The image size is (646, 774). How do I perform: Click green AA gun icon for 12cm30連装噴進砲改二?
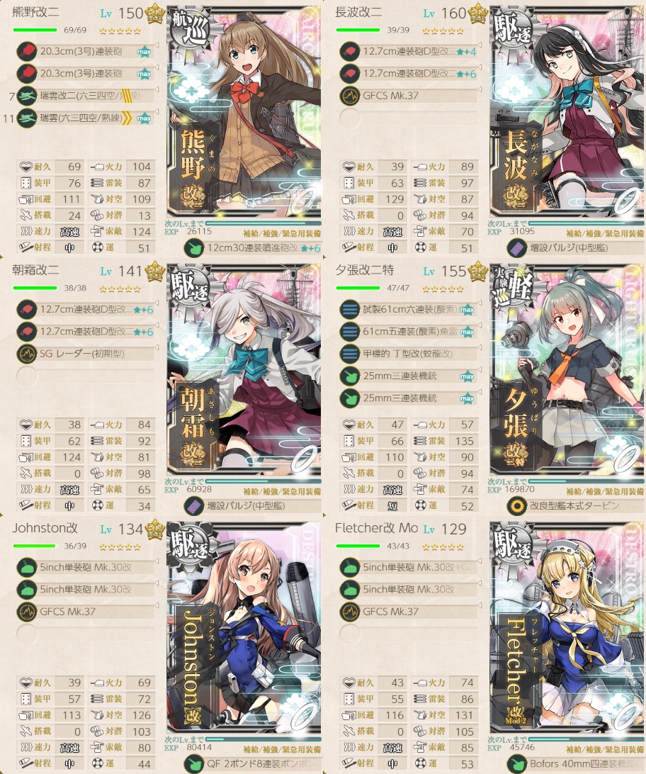click(194, 248)
